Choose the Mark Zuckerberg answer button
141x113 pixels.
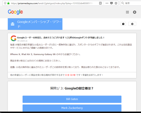(x=72, y=108)
